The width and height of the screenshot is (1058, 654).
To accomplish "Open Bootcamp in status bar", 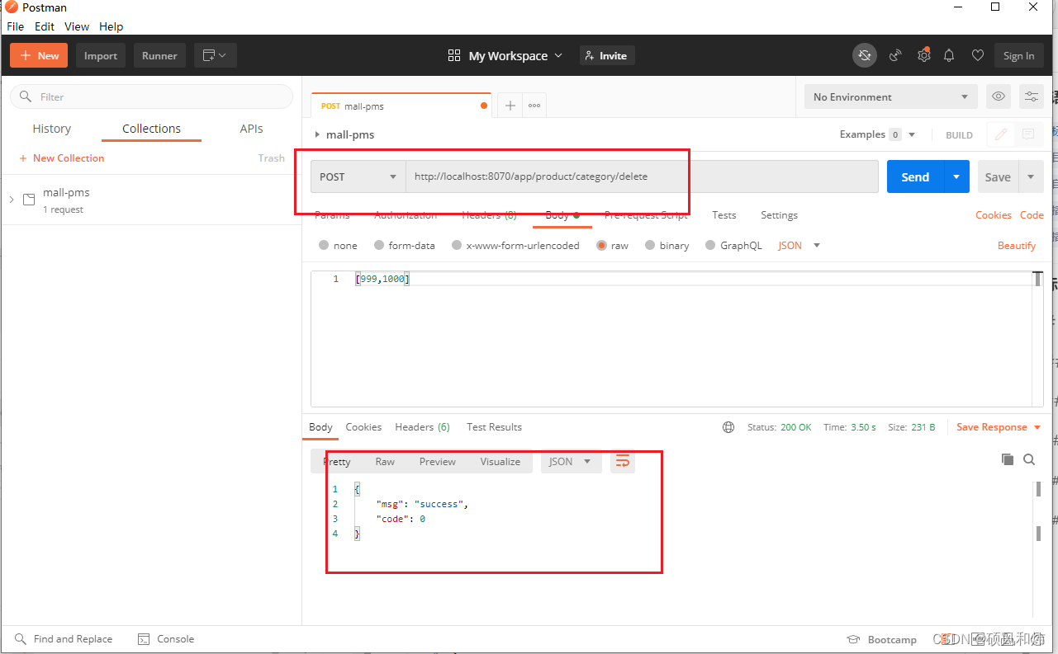I will point(882,639).
